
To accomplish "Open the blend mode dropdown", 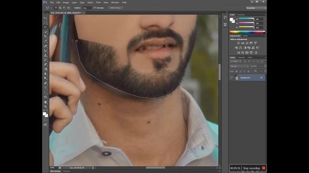I will pos(239,66).
